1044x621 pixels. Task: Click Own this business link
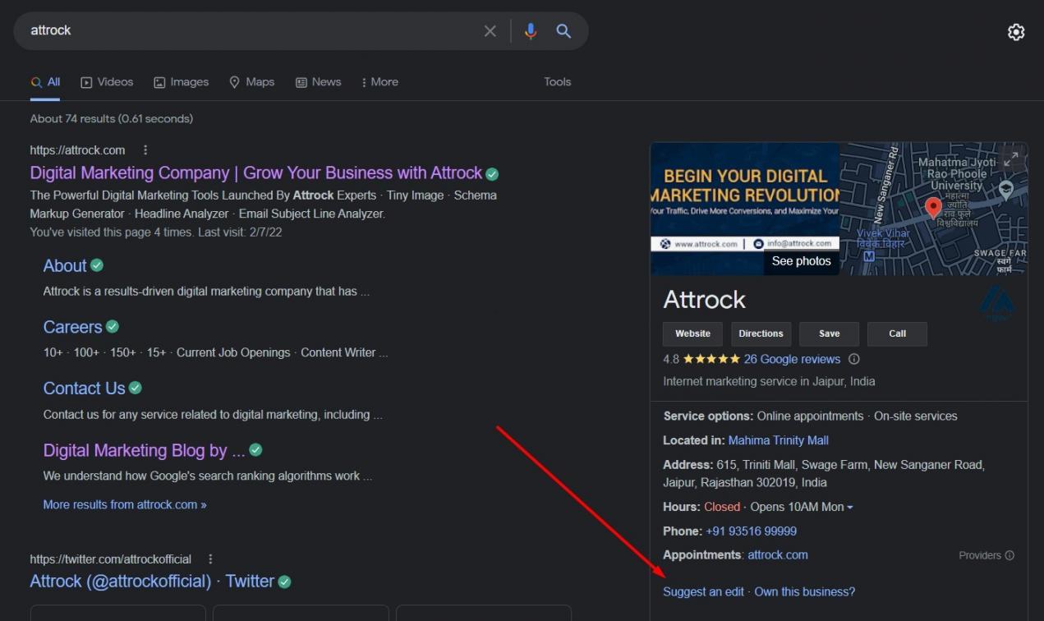tap(804, 591)
